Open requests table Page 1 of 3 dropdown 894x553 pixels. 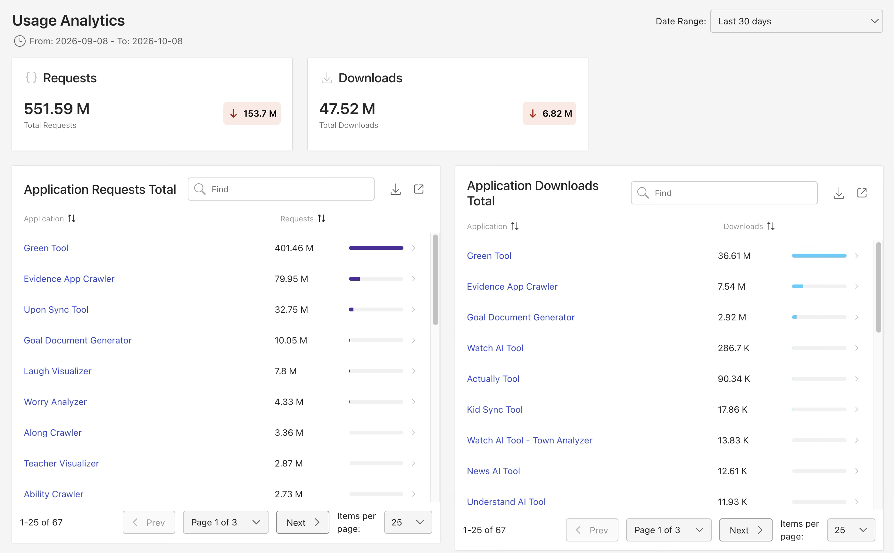(226, 522)
